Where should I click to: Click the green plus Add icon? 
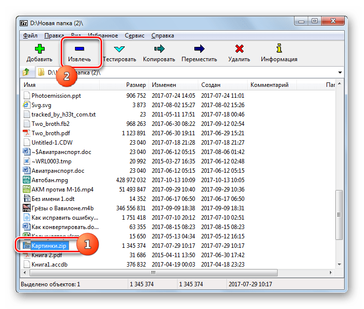(39, 49)
